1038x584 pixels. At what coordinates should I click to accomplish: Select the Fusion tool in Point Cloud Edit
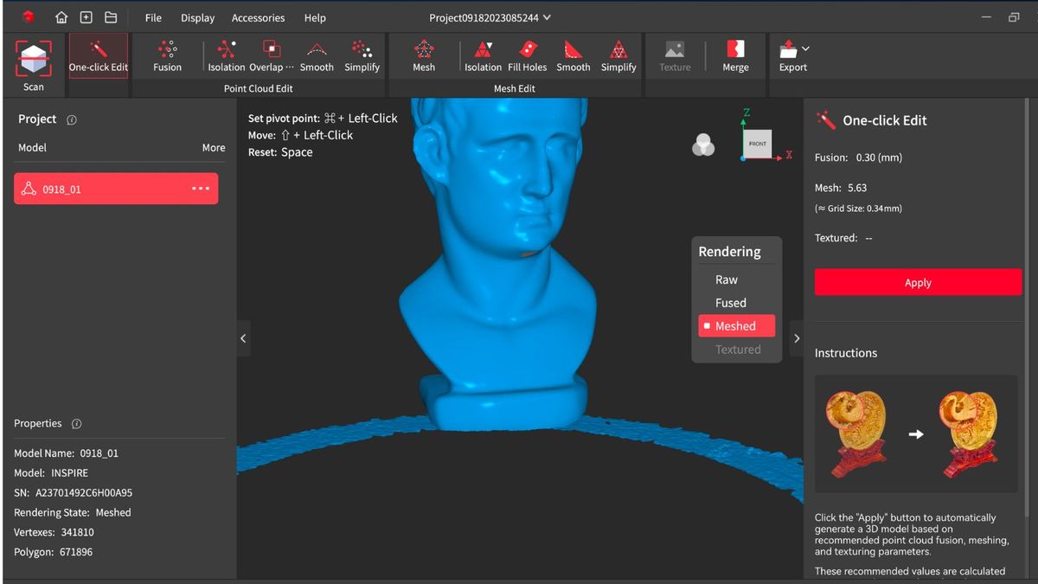(x=167, y=55)
